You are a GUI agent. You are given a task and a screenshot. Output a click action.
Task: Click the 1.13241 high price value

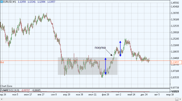coord(32,2)
